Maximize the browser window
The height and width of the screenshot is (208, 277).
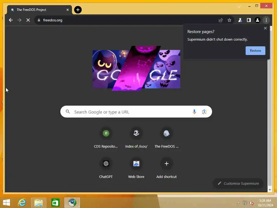coord(257,6)
